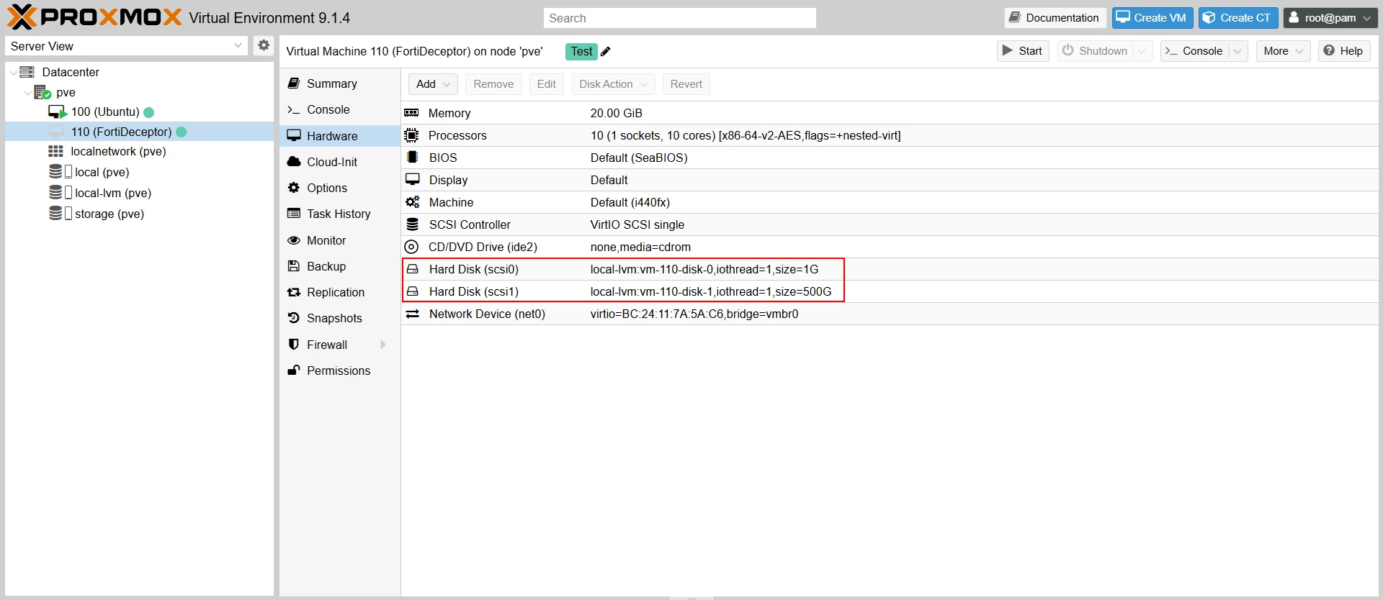Image resolution: width=1383 pixels, height=600 pixels.
Task: Open the Backup tab
Action: (340, 266)
